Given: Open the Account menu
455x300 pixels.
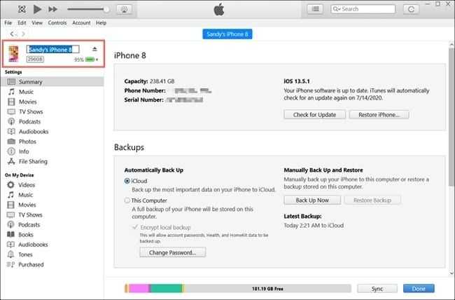Looking at the screenshot, I should 81,22.
